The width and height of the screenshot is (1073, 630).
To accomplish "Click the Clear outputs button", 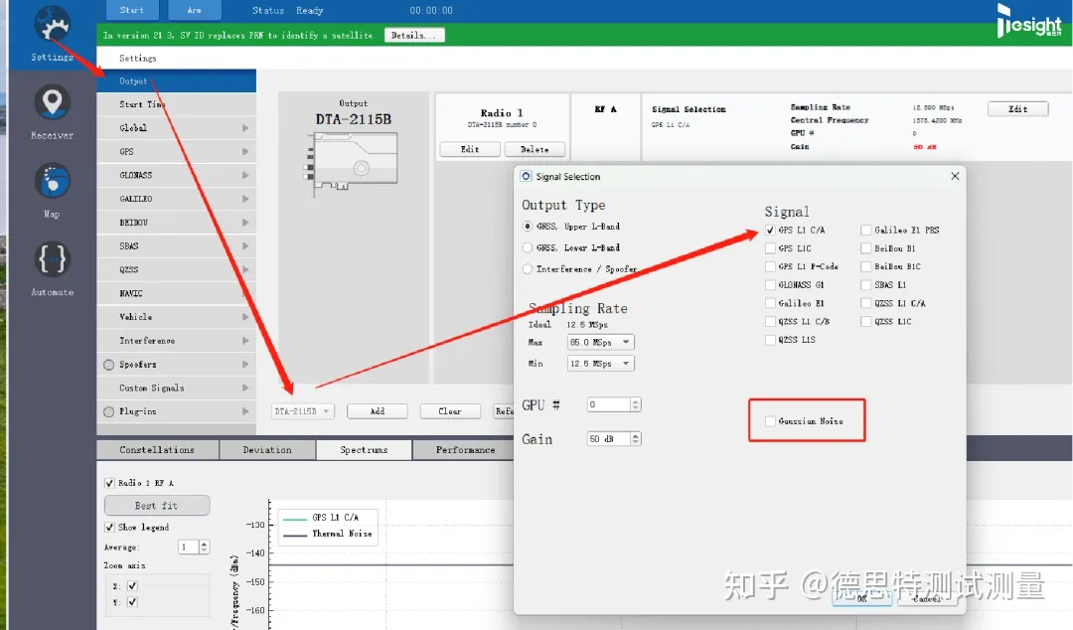I will pyautogui.click(x=450, y=411).
